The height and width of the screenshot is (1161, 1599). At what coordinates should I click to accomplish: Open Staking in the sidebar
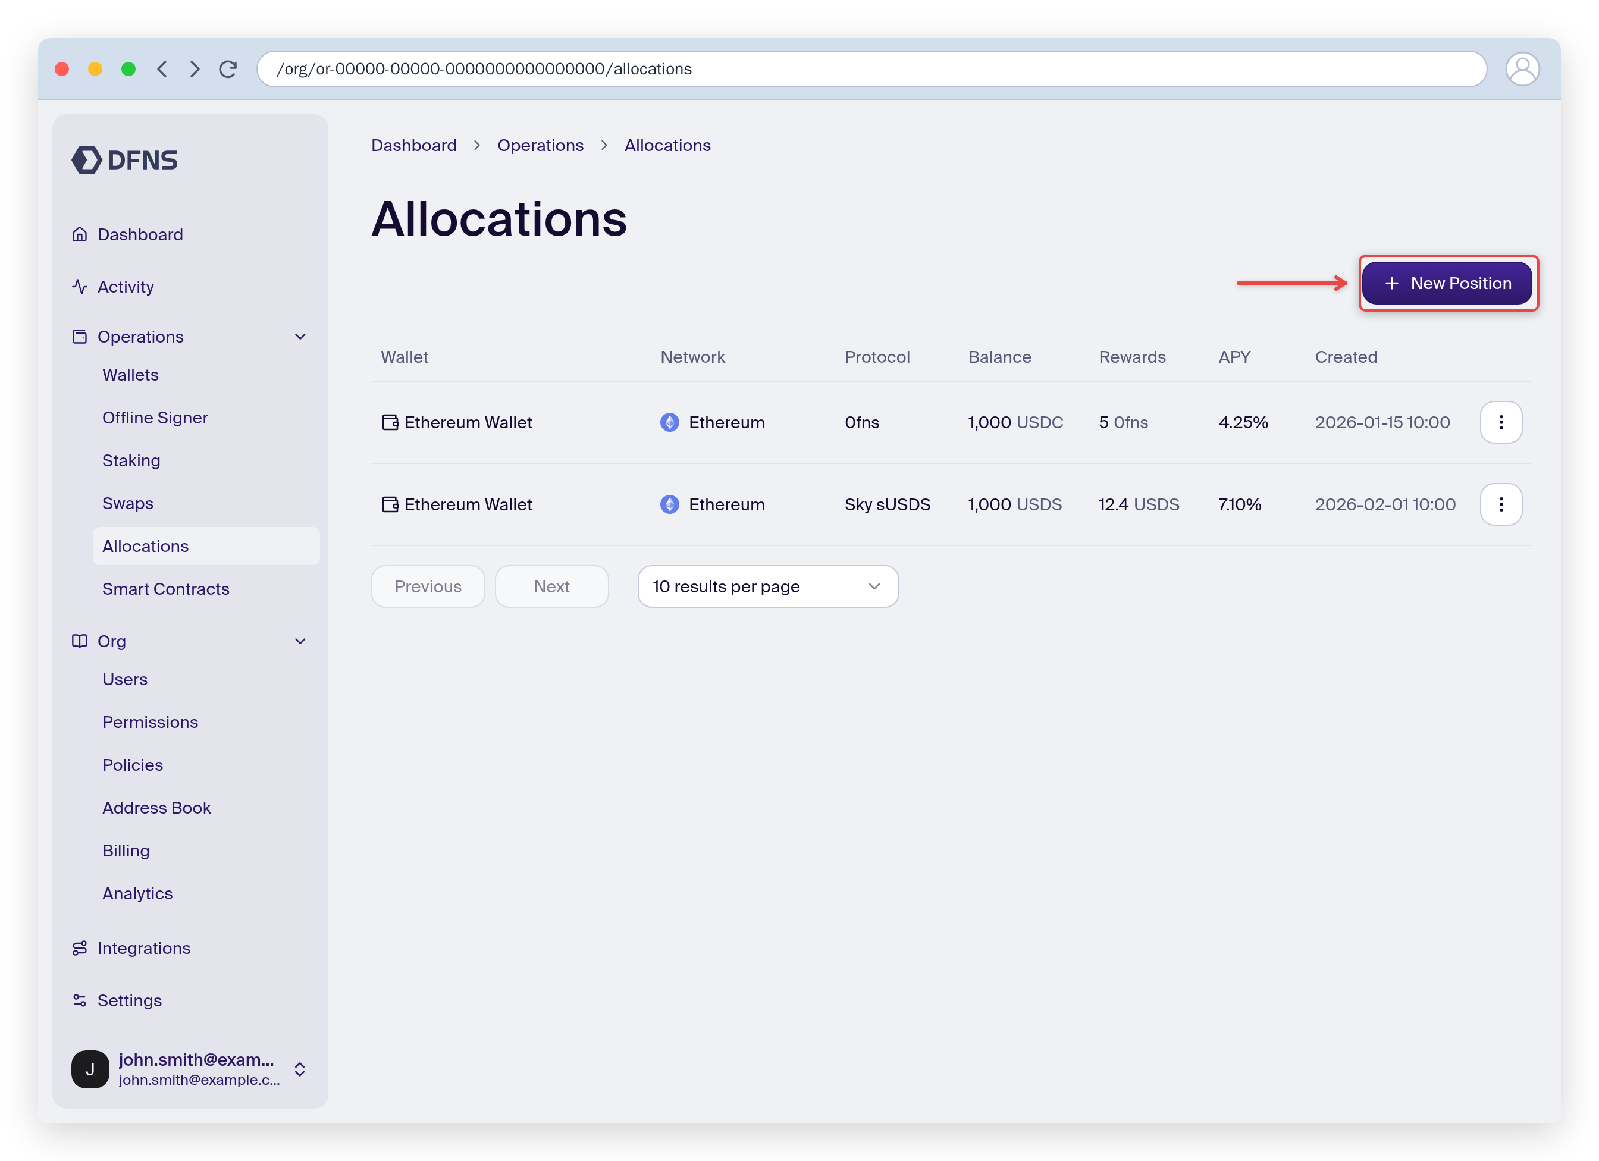click(x=131, y=460)
